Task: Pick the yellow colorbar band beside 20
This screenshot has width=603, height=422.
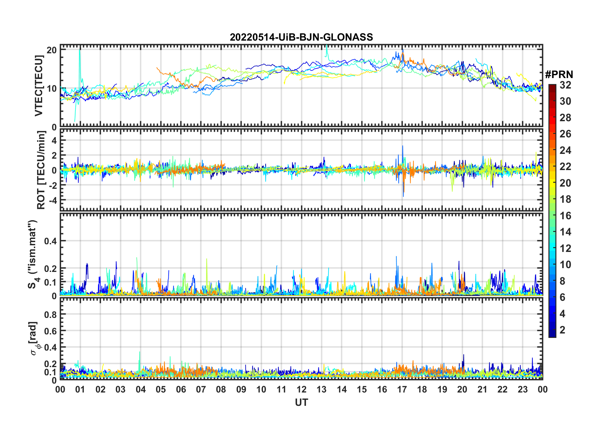Action: 552,183
